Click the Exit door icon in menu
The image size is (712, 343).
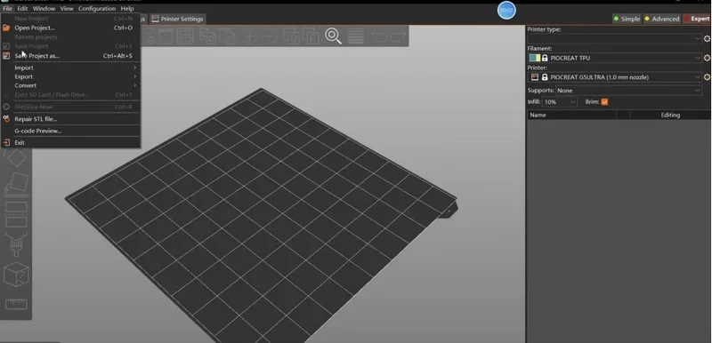pos(6,142)
